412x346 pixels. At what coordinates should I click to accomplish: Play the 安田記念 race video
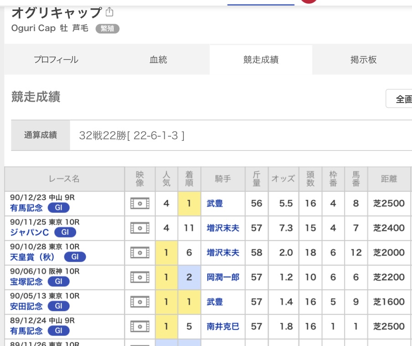click(140, 302)
